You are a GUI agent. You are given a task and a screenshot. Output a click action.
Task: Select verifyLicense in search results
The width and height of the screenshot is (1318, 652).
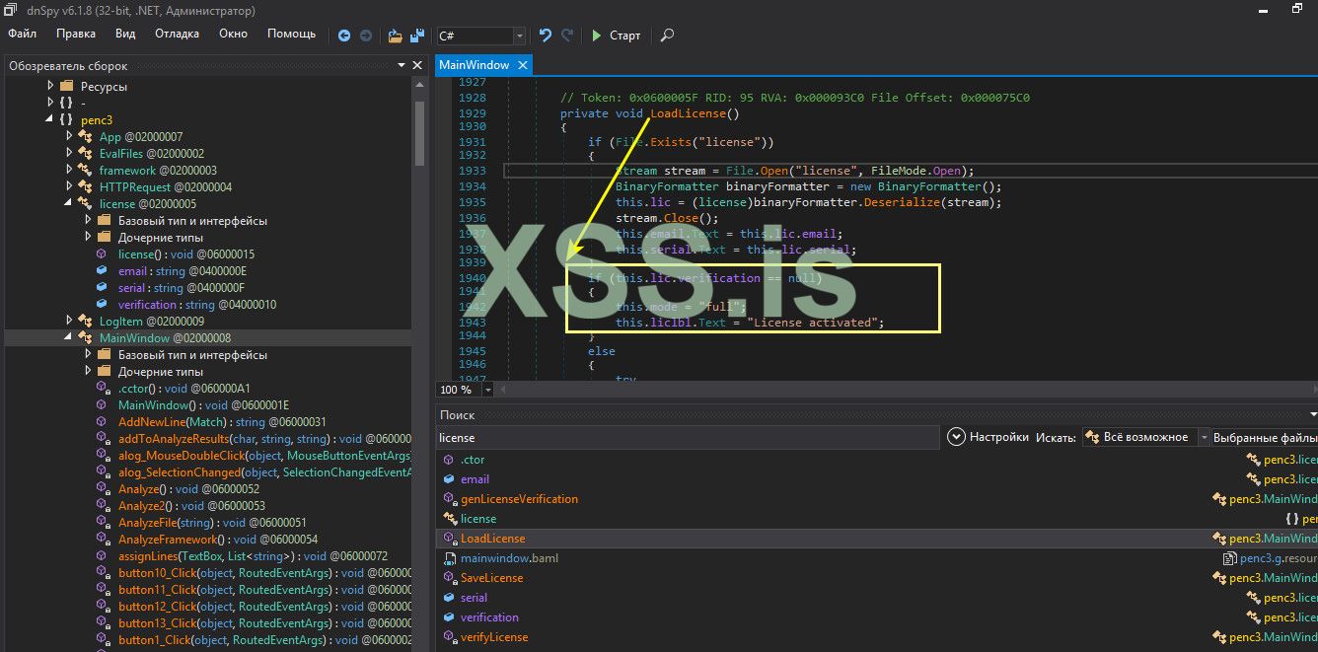(493, 637)
